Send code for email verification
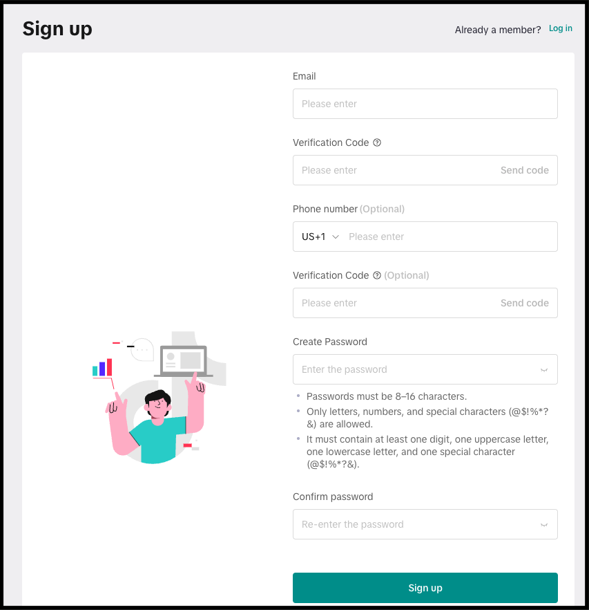Viewport: 589px width, 610px height. [524, 170]
